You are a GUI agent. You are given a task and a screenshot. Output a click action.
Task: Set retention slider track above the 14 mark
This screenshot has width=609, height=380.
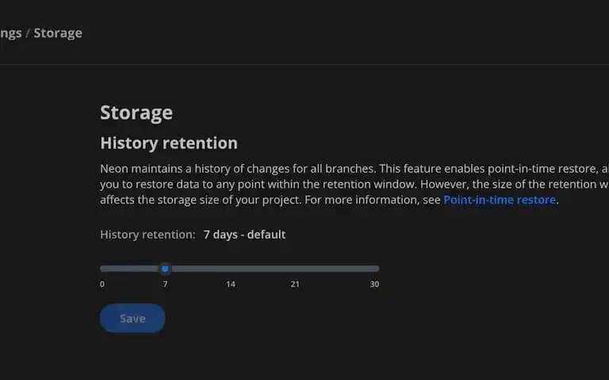tap(230, 268)
